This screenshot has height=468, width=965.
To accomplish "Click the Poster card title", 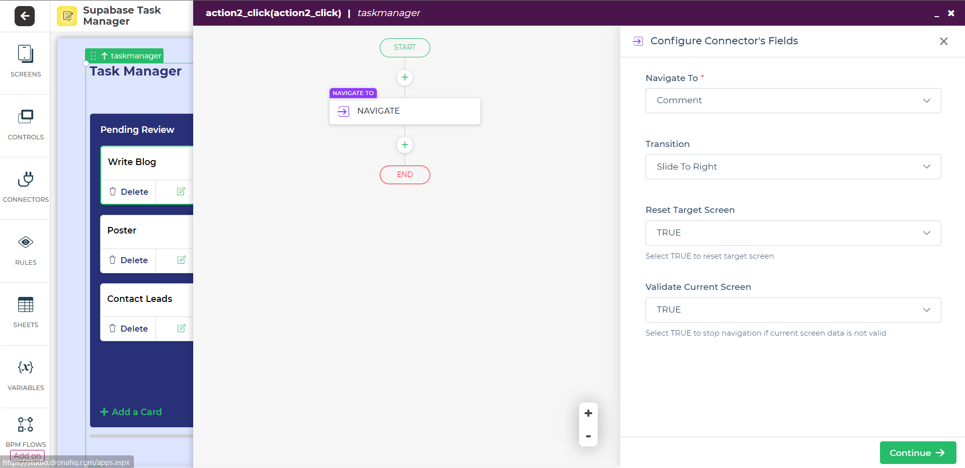I will (x=122, y=230).
